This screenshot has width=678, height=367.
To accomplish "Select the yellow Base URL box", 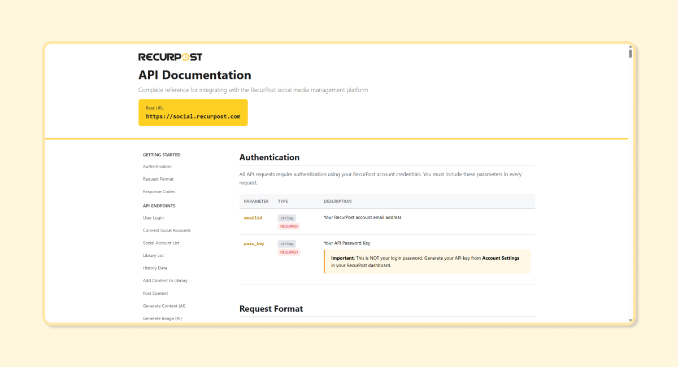I will [193, 112].
